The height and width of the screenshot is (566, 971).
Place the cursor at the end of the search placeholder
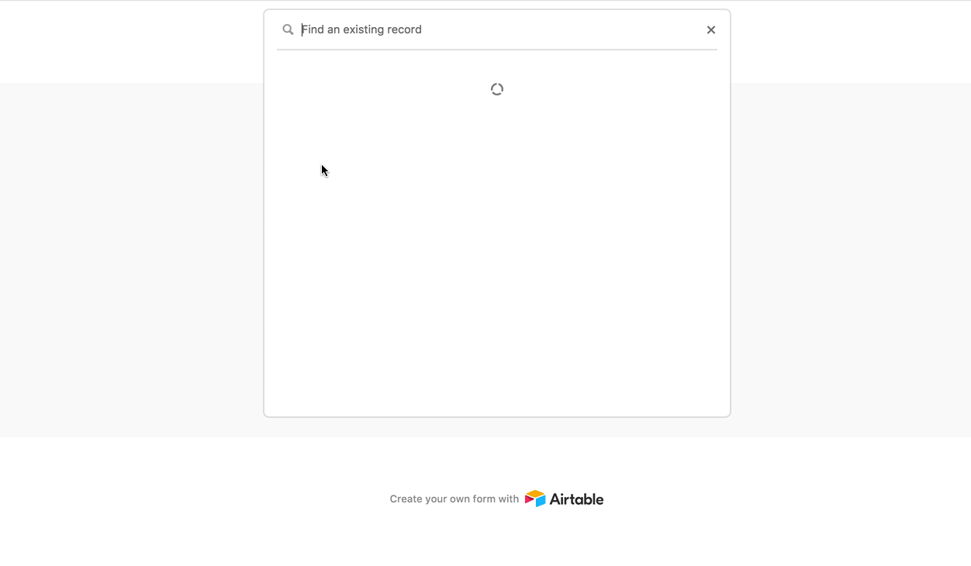(x=423, y=29)
